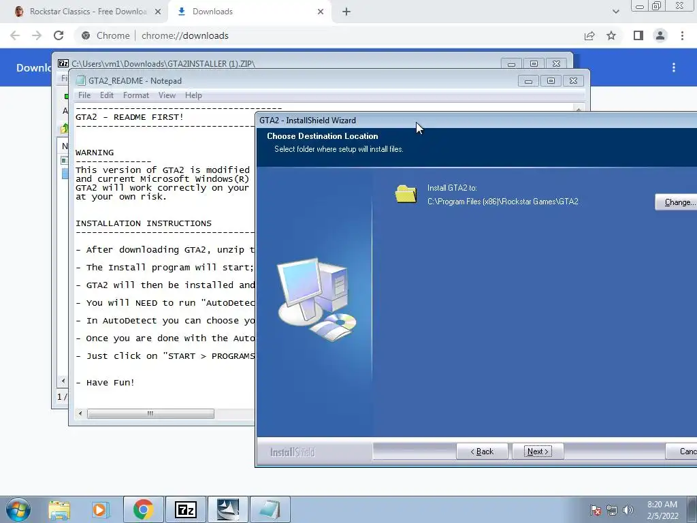The image size is (697, 523).
Task: Open the Help menu in Notepad
Action: click(x=193, y=95)
